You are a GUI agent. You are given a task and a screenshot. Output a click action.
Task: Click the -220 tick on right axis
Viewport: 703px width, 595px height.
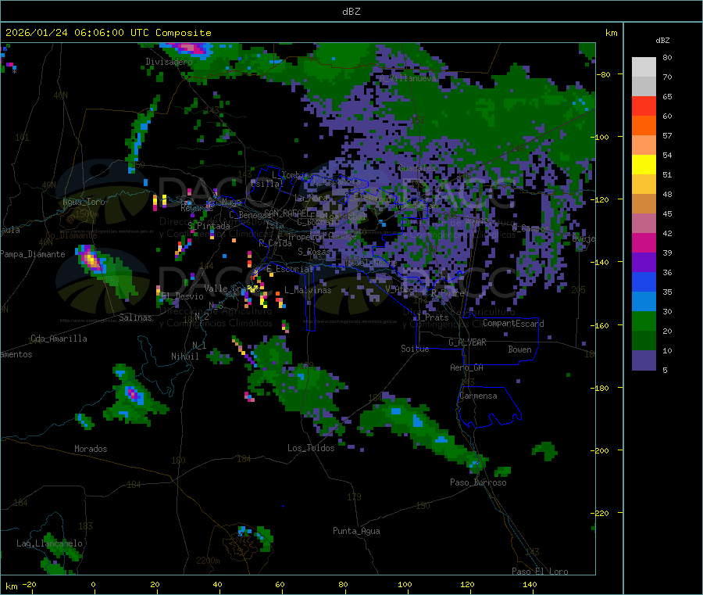point(601,514)
